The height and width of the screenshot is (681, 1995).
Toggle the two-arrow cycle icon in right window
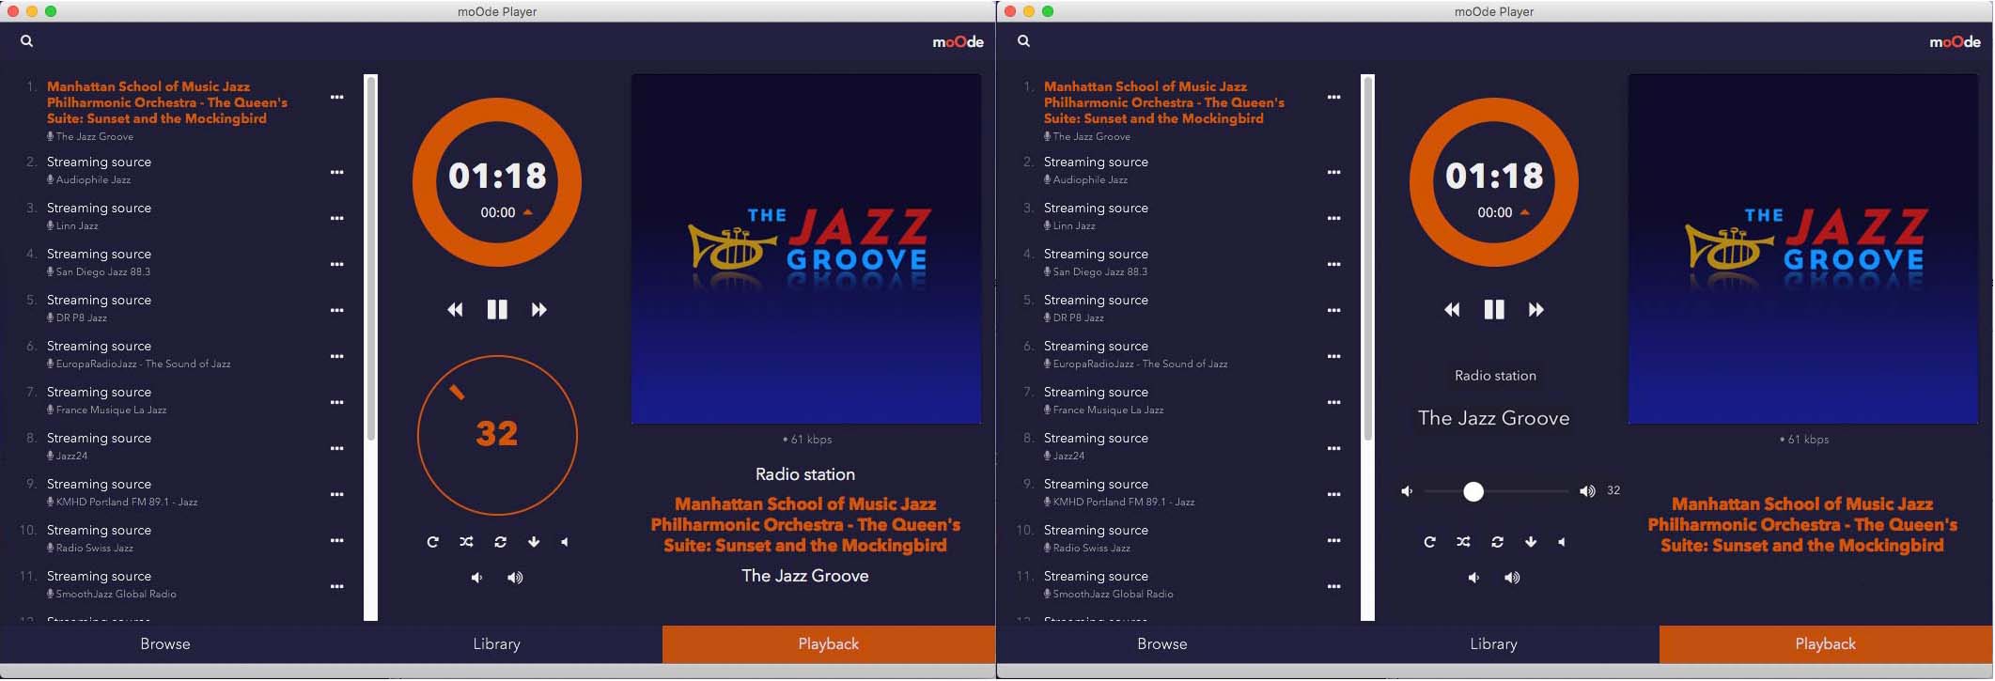tap(1497, 542)
